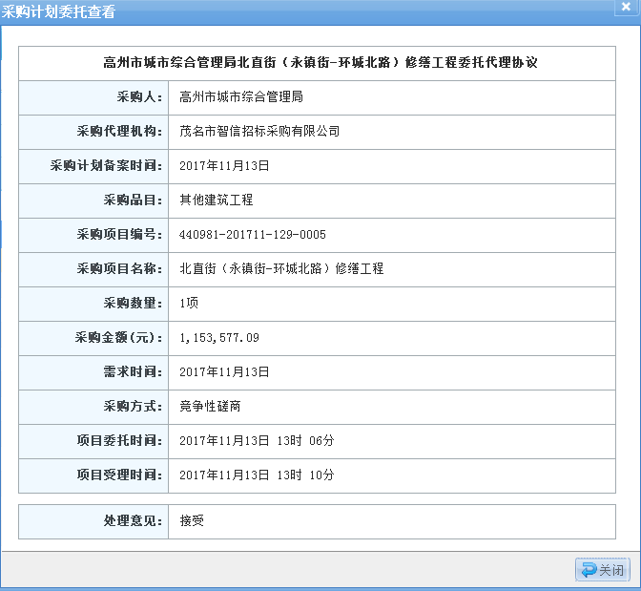Click the 项目受理时间 value ending 10分
641x591 pixels.
(257, 475)
